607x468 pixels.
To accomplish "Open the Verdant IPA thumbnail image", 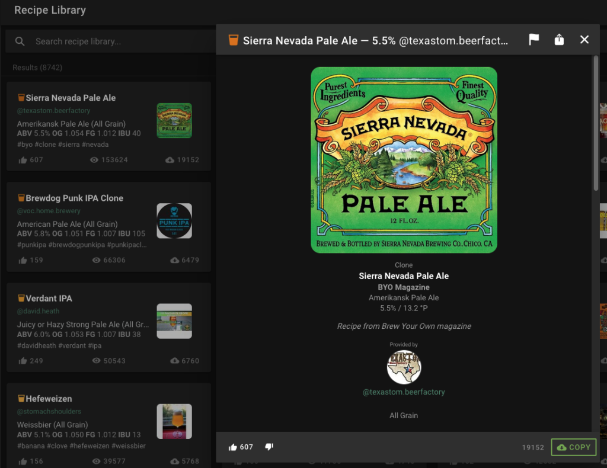I will click(174, 321).
